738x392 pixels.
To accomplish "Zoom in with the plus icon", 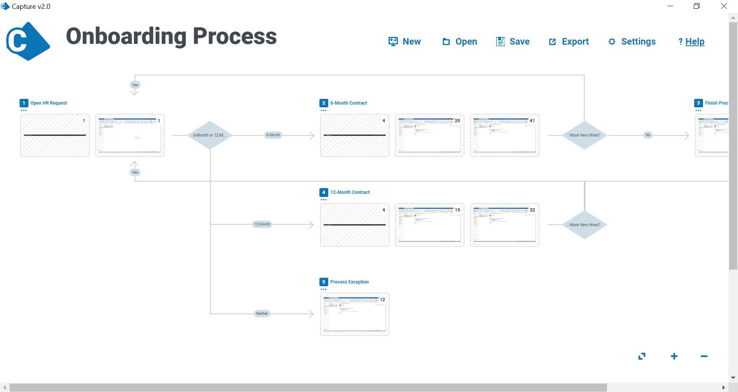I will click(674, 357).
